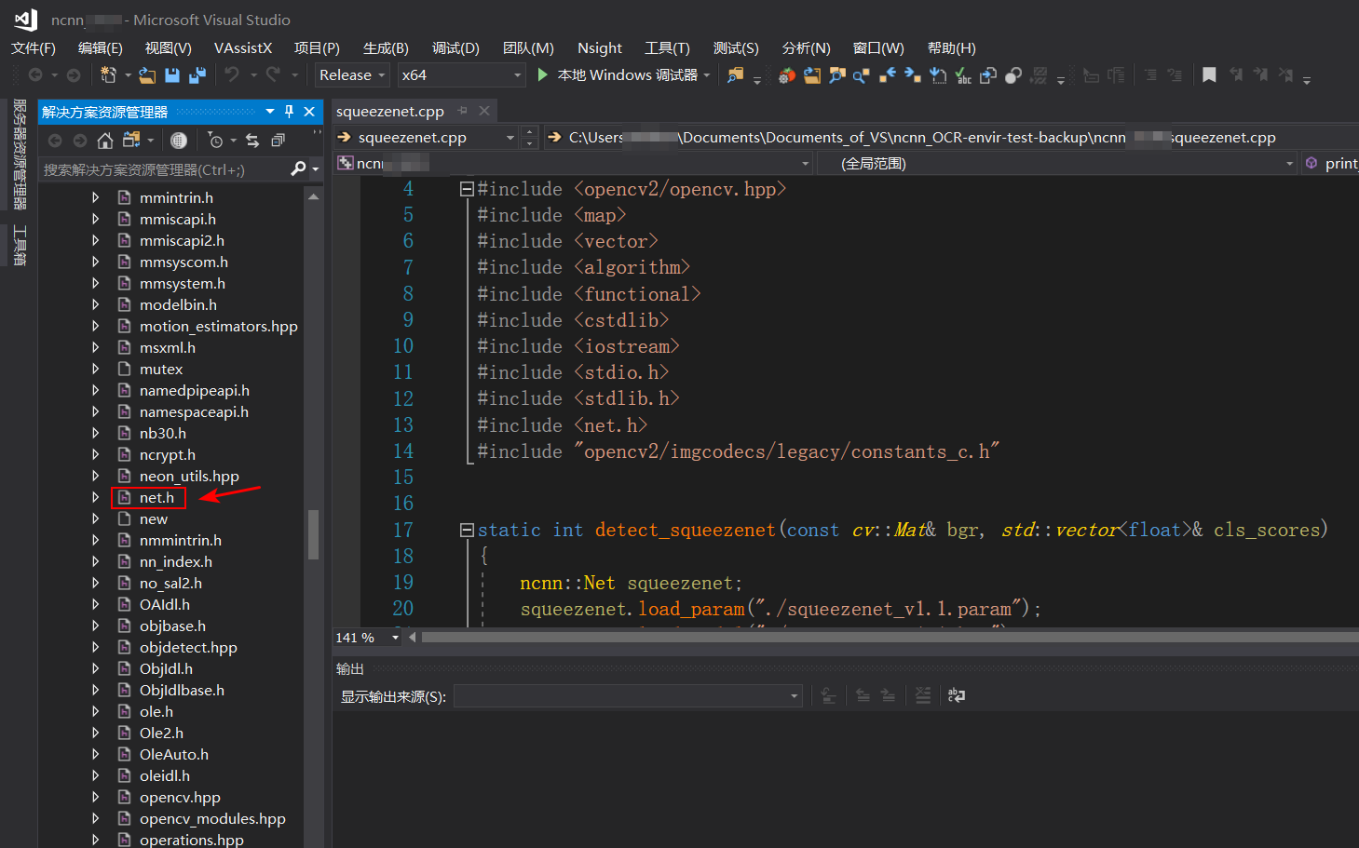Click the Home icon in Solution Explorer
Screen dimensions: 1359x848
(105, 141)
